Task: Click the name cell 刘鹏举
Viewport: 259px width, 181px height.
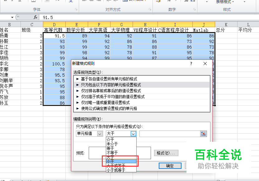Action: (x=10, y=80)
